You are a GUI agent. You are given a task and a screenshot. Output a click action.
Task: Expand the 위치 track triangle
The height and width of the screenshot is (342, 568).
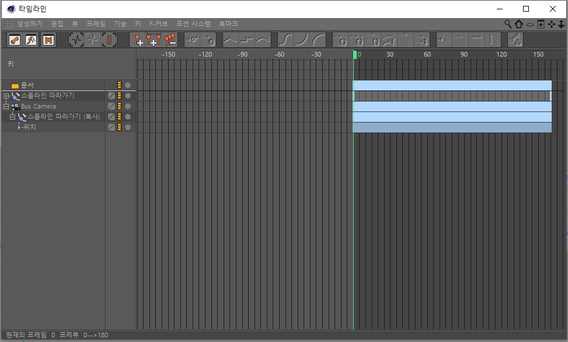pos(19,127)
